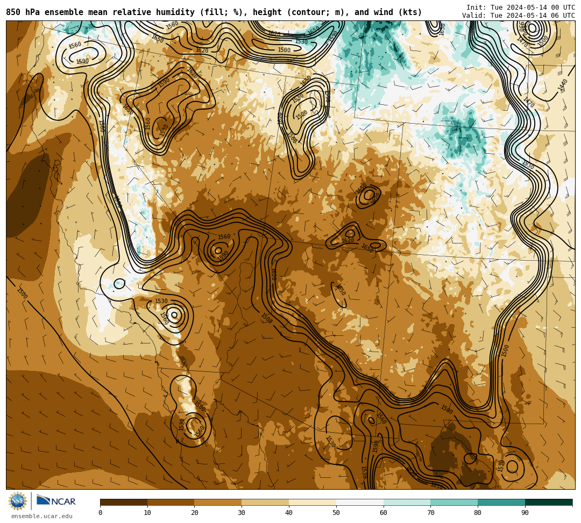Click the colorbar tick label 90
The height and width of the screenshot is (523, 581).
pos(525,513)
